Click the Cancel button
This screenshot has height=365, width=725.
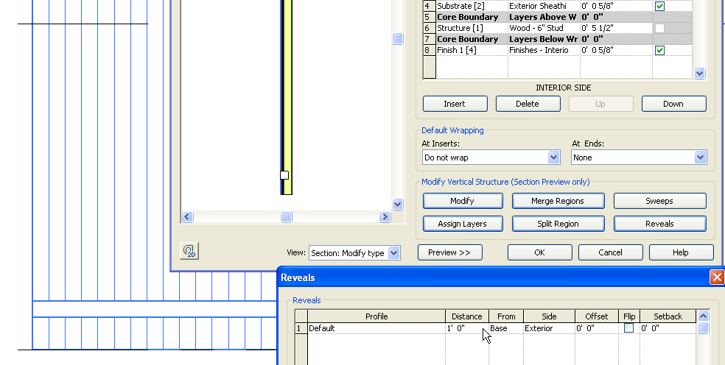pos(610,252)
